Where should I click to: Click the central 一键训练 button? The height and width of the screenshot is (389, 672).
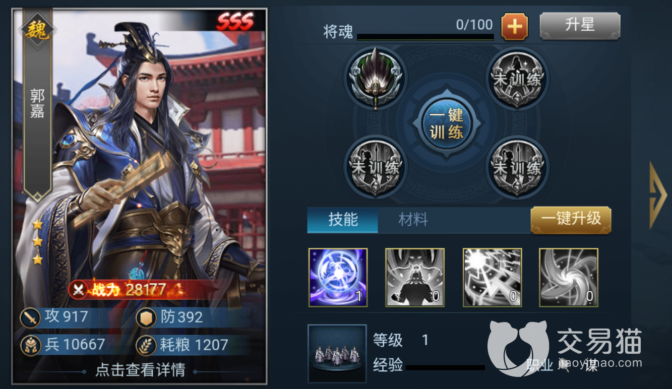[446, 123]
